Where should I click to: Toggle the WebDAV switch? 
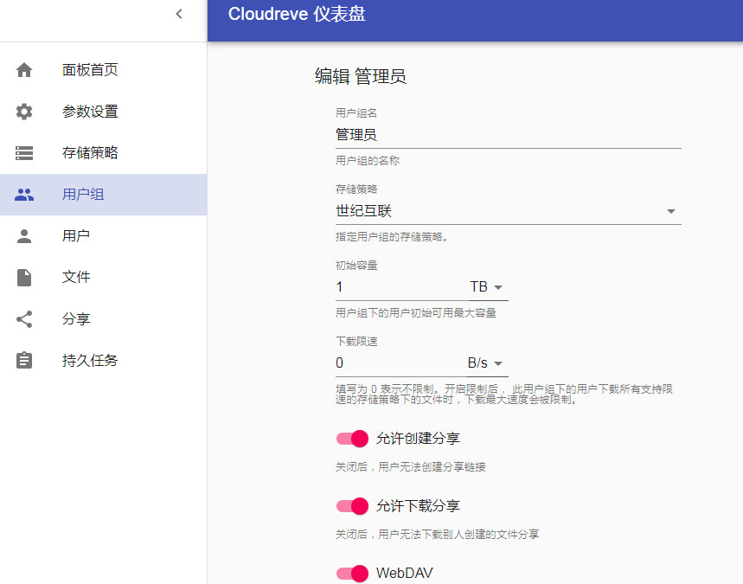click(352, 573)
